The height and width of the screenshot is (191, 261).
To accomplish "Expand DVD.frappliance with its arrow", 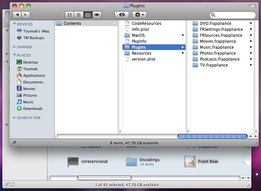I will coord(251,23).
